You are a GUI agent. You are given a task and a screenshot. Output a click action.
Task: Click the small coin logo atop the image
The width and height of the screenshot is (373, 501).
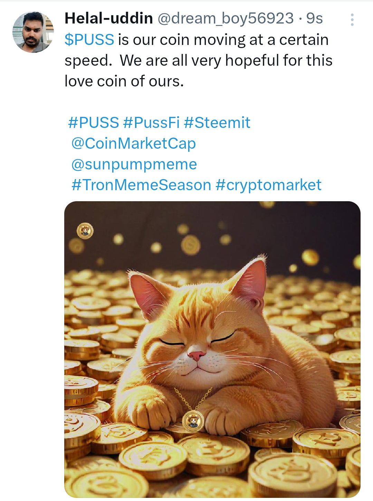pyautogui.click(x=85, y=231)
